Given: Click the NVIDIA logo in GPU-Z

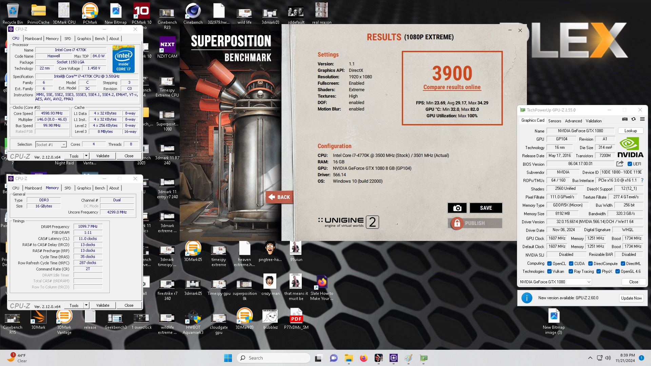Looking at the screenshot, I should click(630, 147).
